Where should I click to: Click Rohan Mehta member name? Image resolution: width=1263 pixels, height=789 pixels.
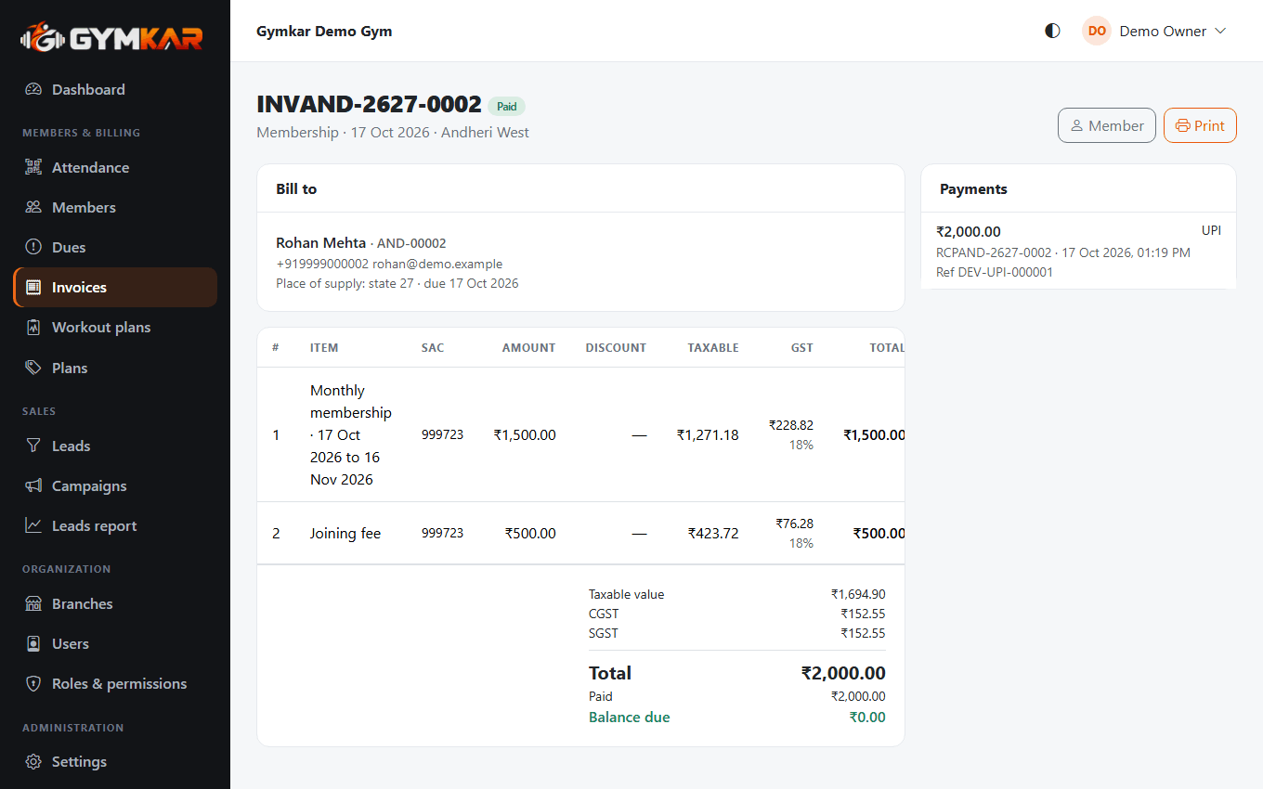tap(320, 243)
